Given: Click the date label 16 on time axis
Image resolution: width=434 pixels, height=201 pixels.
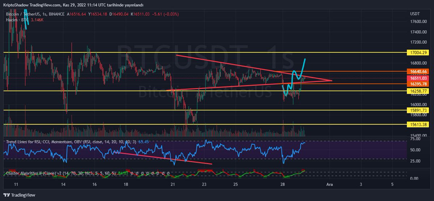Looking at the screenshot, I should point(94,184).
